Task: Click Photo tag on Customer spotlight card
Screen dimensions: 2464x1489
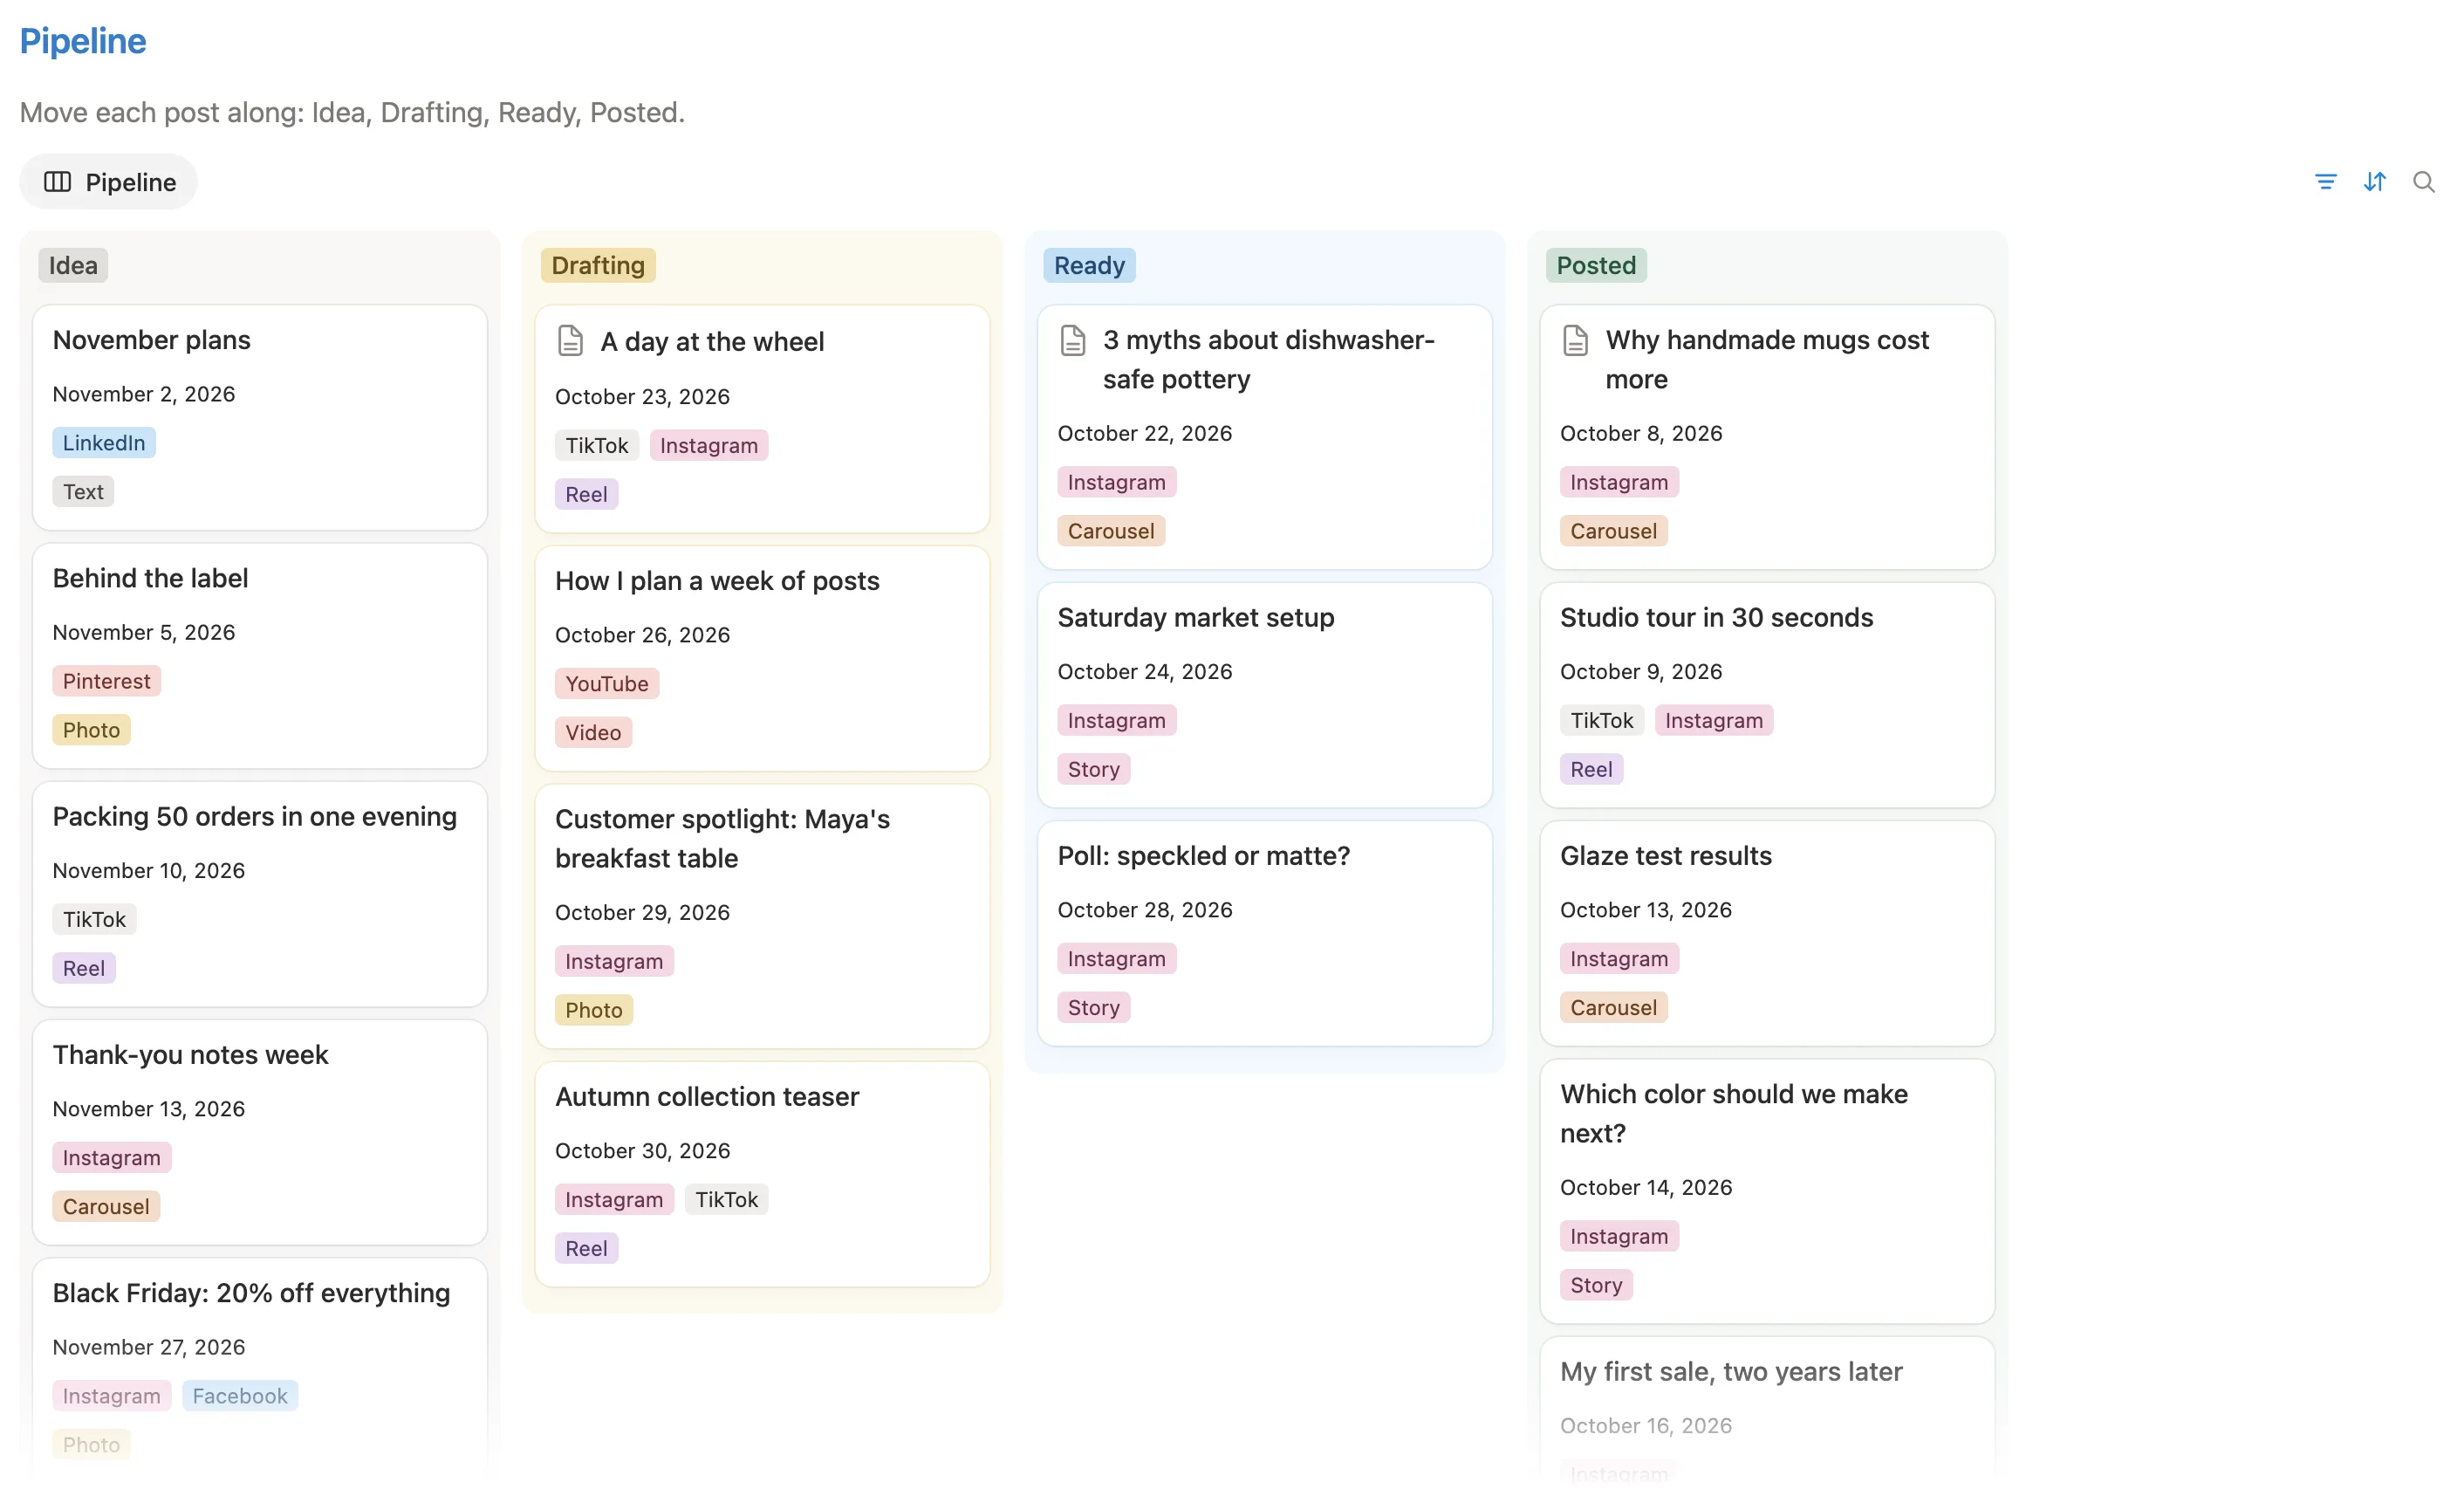Action: click(x=594, y=1010)
